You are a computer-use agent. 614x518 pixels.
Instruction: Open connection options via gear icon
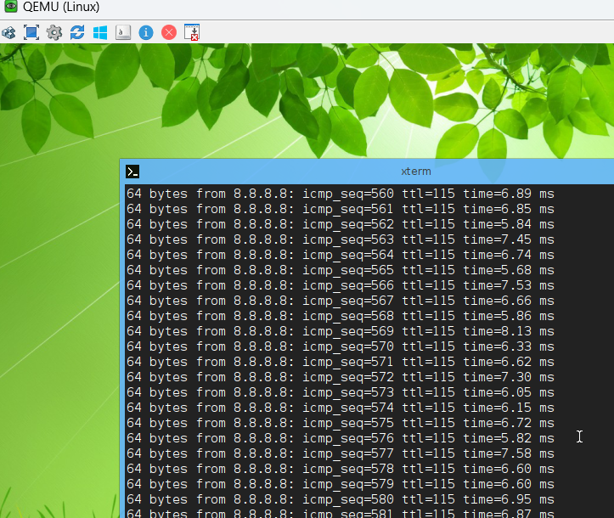(54, 32)
